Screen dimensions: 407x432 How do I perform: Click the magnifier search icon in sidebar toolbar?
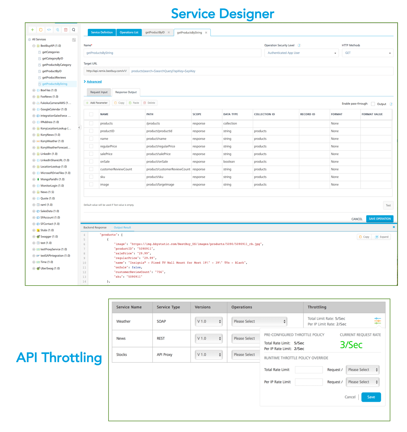tap(74, 30)
